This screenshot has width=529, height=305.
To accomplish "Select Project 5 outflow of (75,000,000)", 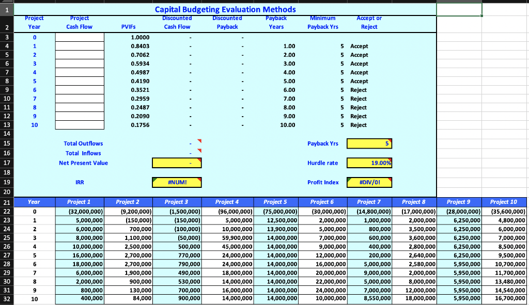I will (276, 211).
